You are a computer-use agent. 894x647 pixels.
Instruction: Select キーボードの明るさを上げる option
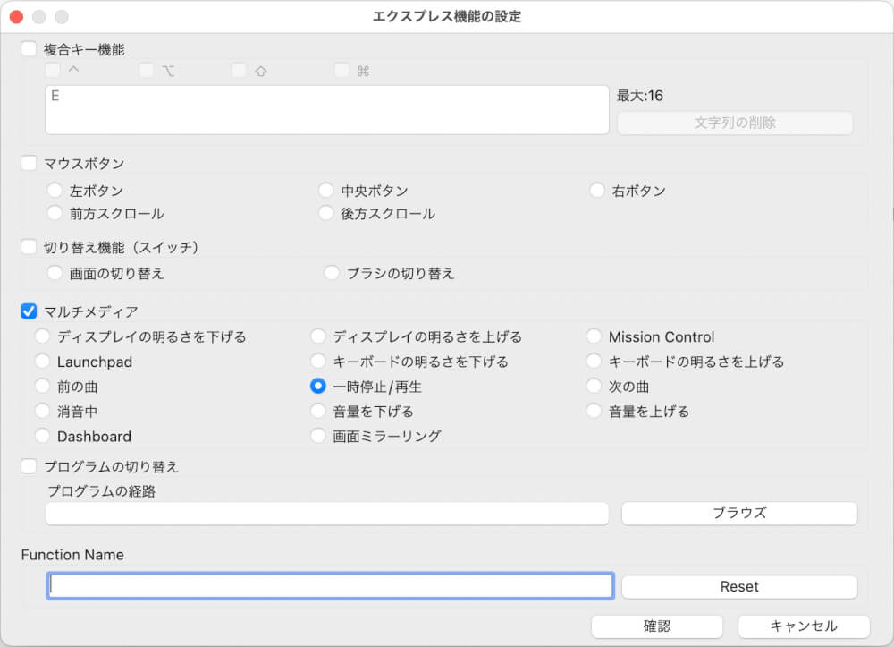pos(594,362)
